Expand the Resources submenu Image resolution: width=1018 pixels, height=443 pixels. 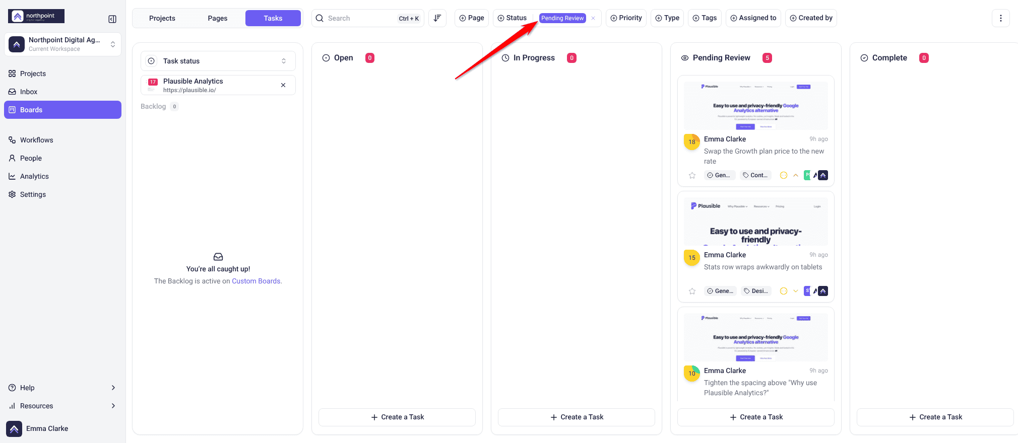(x=62, y=406)
